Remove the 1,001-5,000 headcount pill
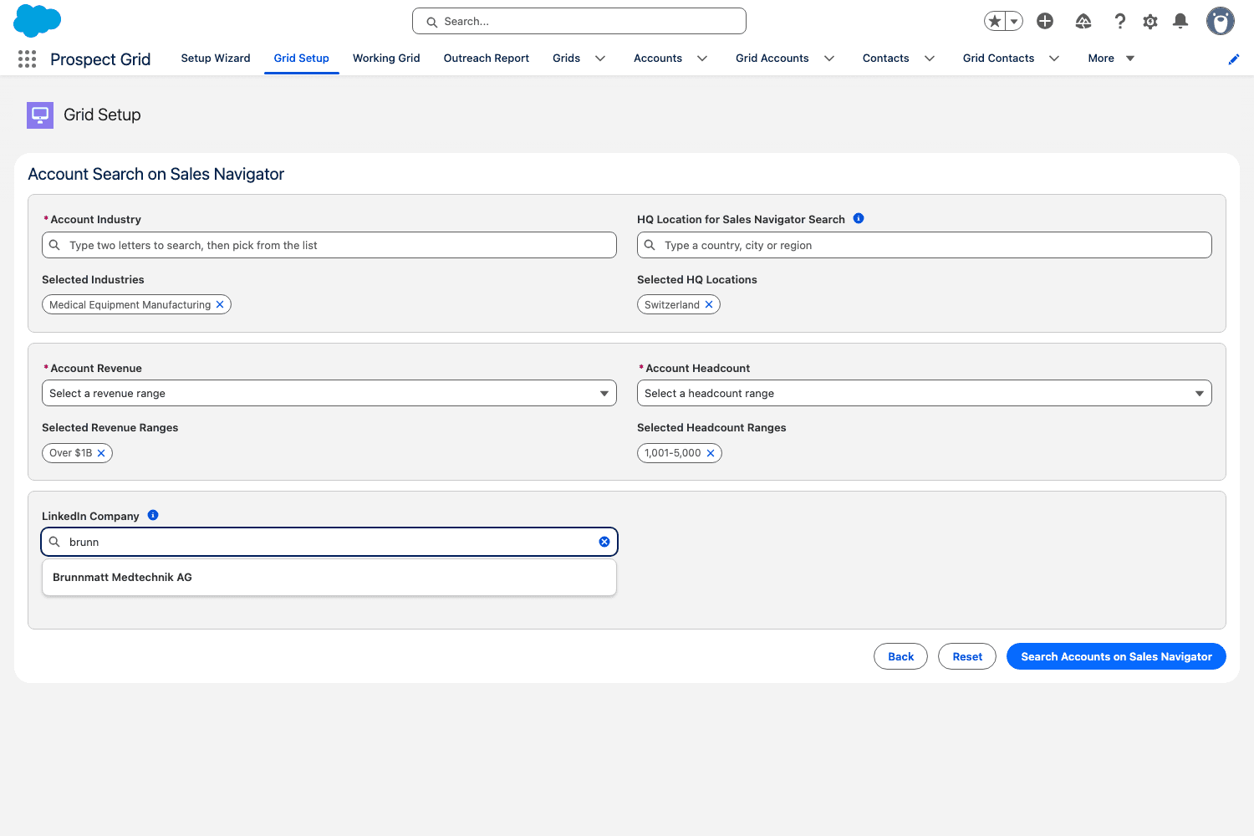This screenshot has width=1254, height=836. pos(711,453)
